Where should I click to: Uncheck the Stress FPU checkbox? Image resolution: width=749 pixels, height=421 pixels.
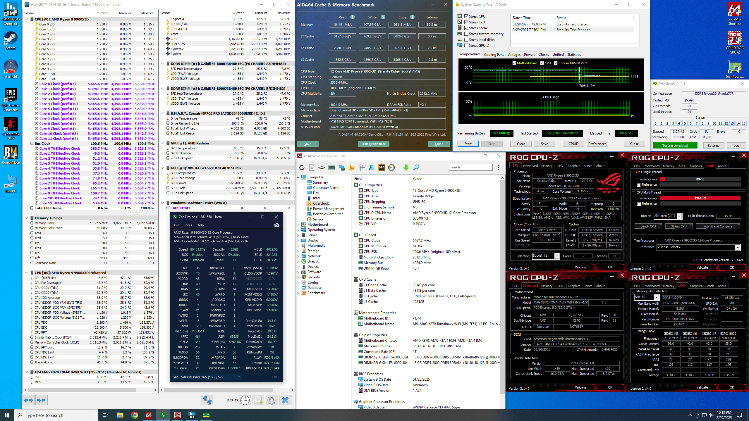pyautogui.click(x=466, y=22)
